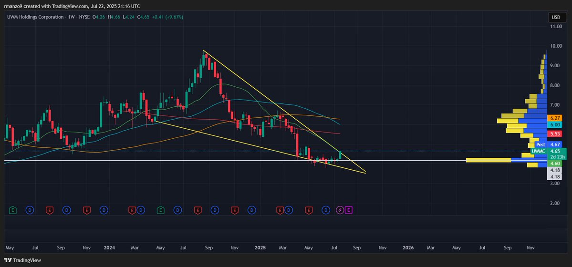Screen dimensions: 572x267
Task: Select the green 4.60 price label
Action: tap(555, 164)
